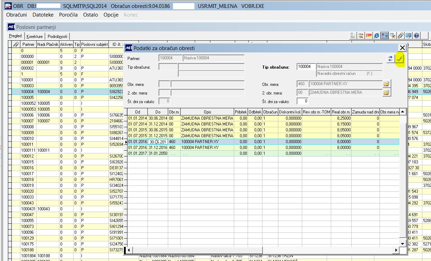
Task: Close the Podatki za obračun obresti dialog
Action: tap(402, 48)
